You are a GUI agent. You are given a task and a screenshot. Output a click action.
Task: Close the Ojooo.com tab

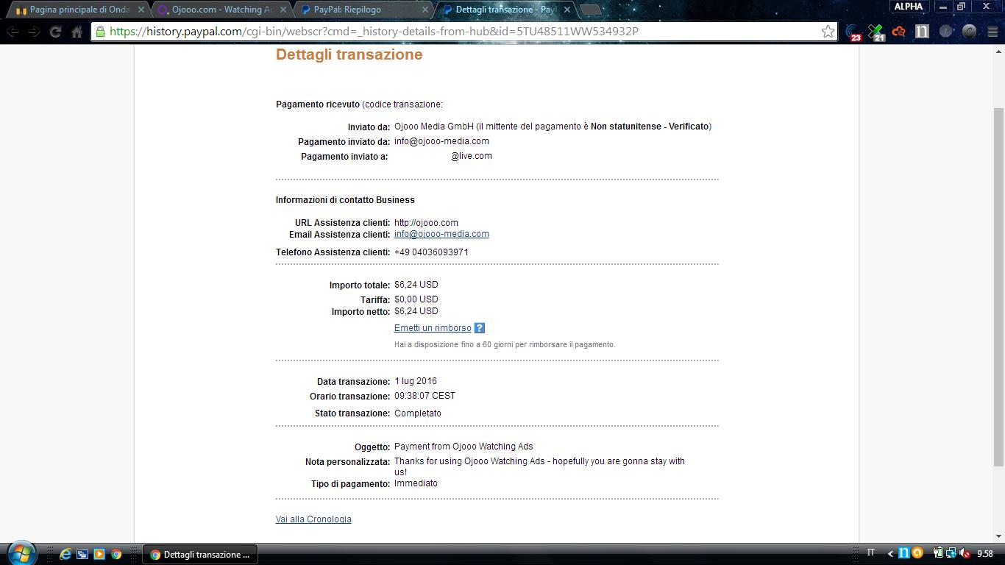click(x=283, y=10)
